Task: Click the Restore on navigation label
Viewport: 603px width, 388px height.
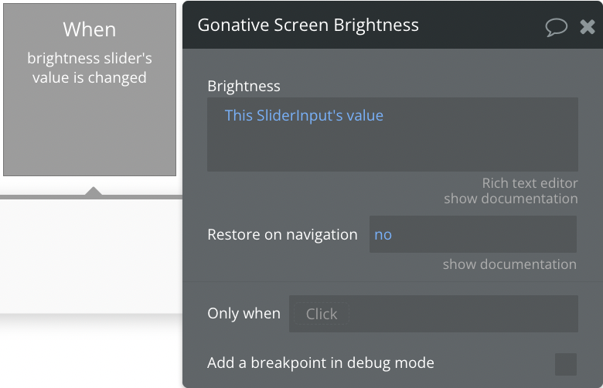Action: click(282, 234)
